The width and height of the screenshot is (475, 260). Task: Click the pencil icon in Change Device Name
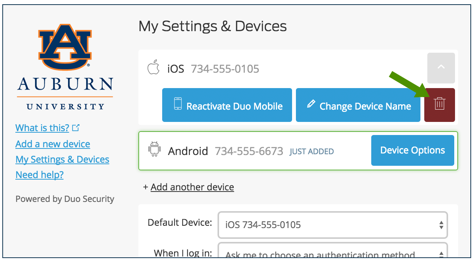coord(311,103)
